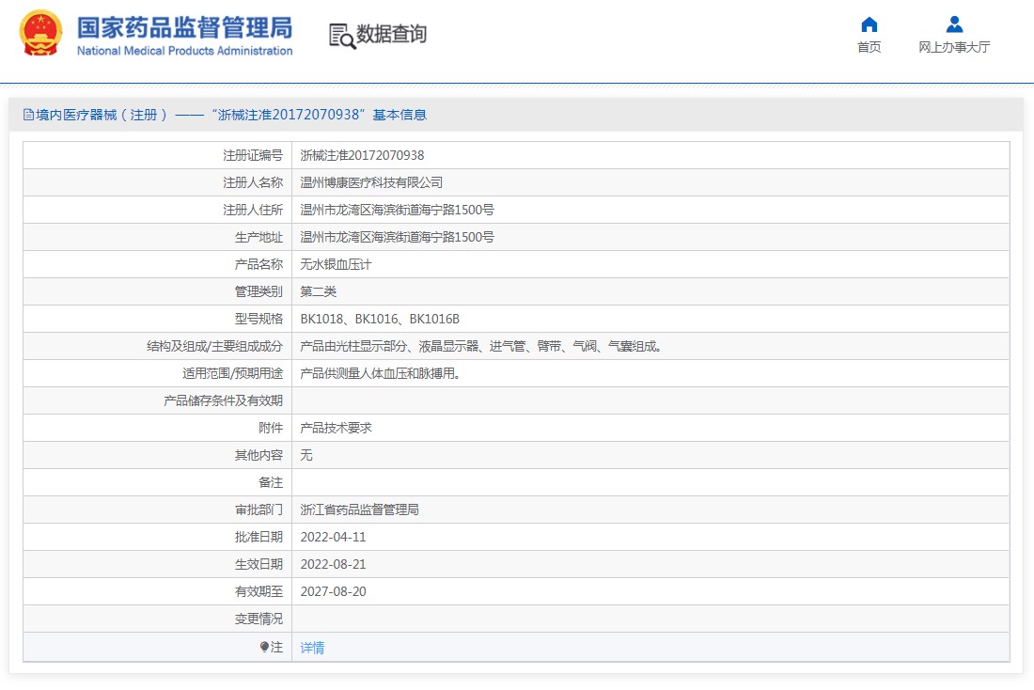Click the 结构及组成 composition description
Viewport: 1034px width, 690px height.
pos(480,346)
